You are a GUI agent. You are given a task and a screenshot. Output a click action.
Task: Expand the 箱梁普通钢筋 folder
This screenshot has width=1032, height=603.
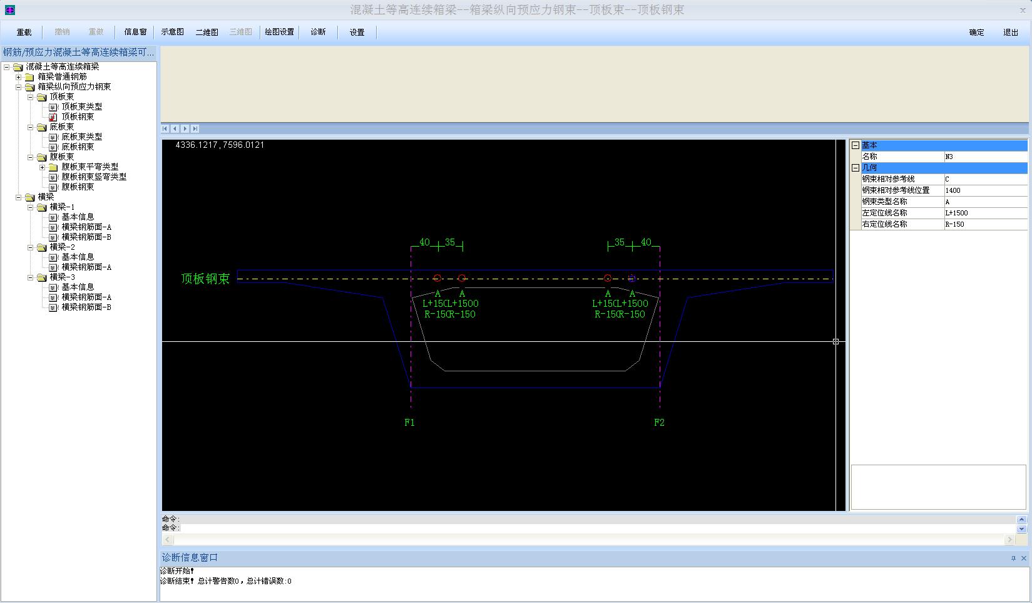pos(18,77)
